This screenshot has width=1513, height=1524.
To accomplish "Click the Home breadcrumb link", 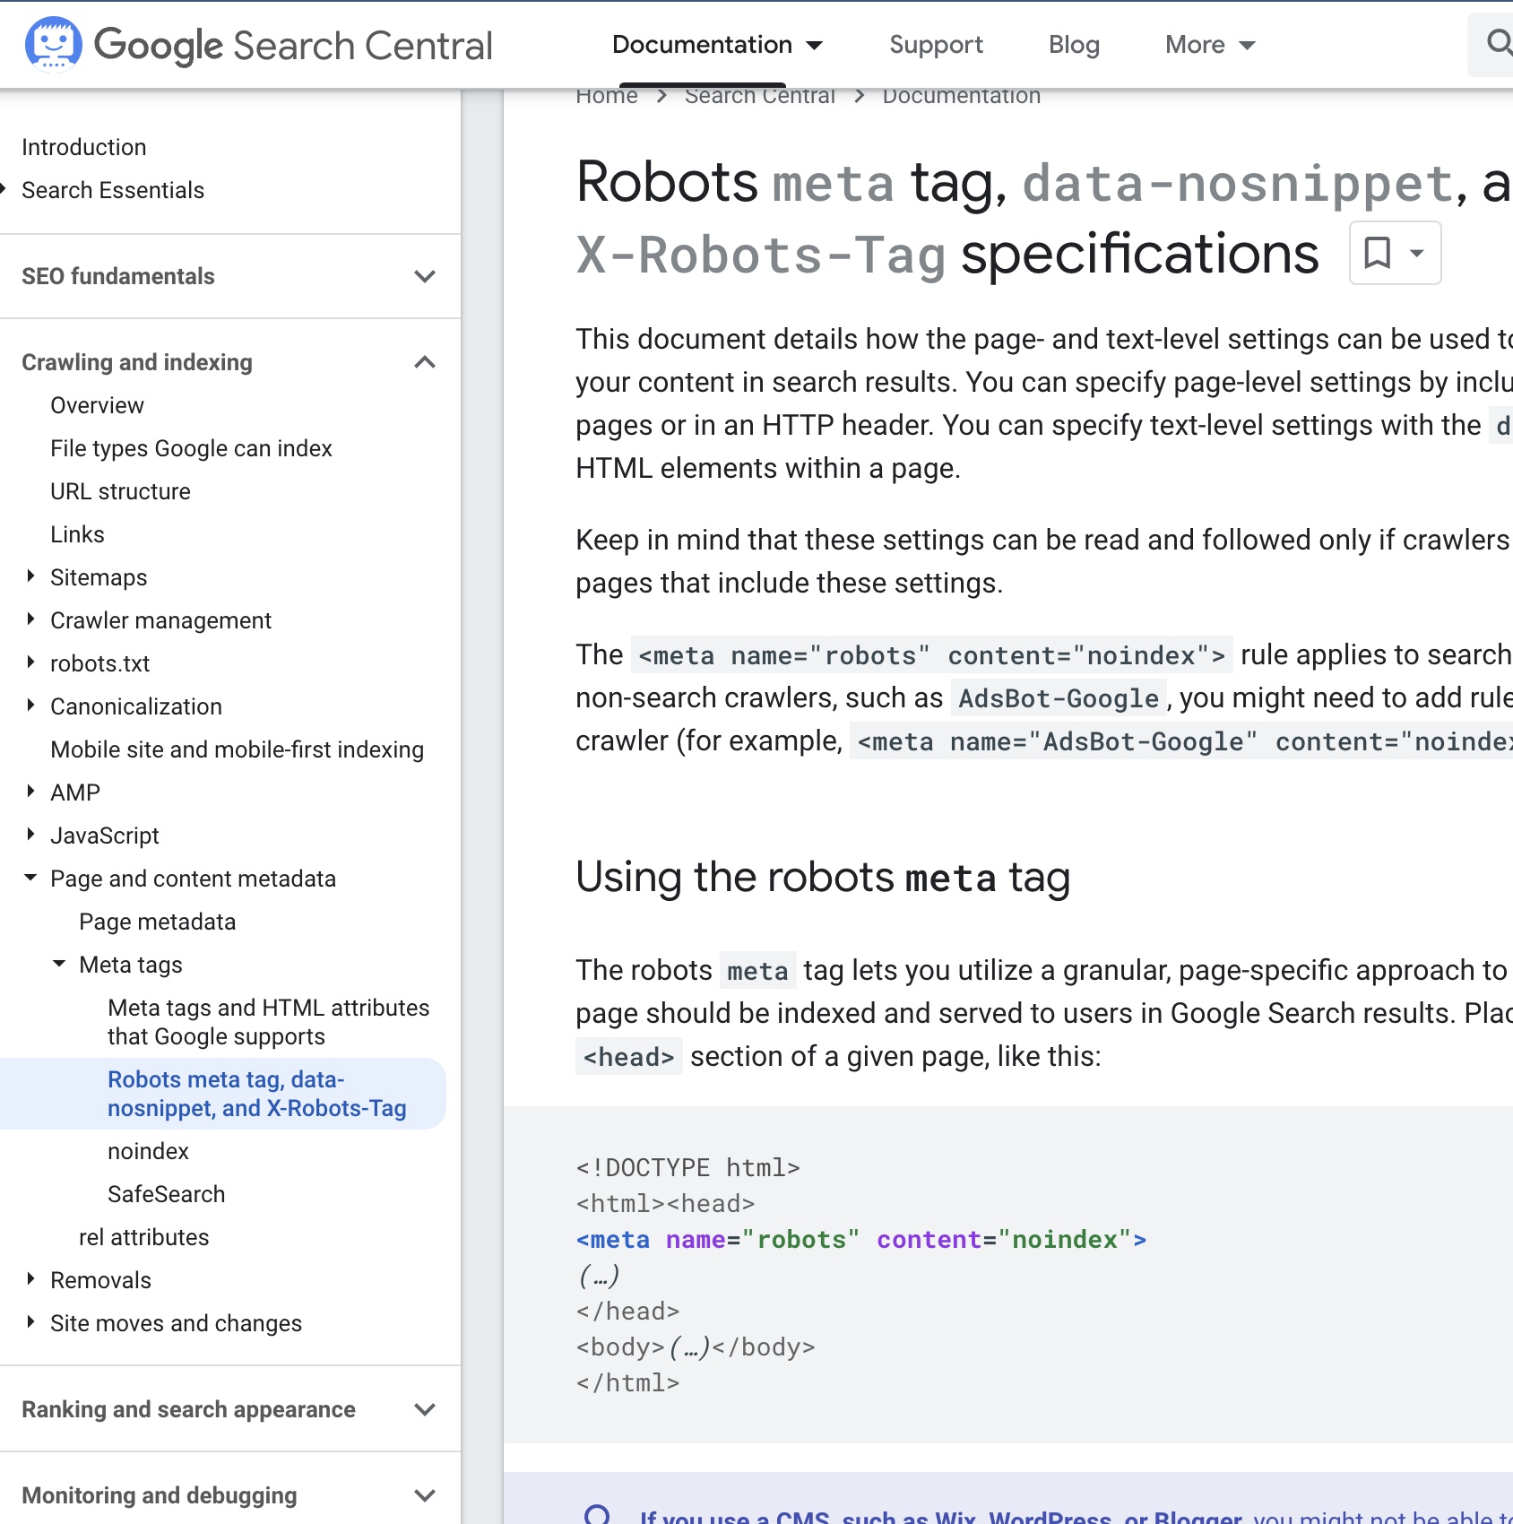I will [x=607, y=96].
